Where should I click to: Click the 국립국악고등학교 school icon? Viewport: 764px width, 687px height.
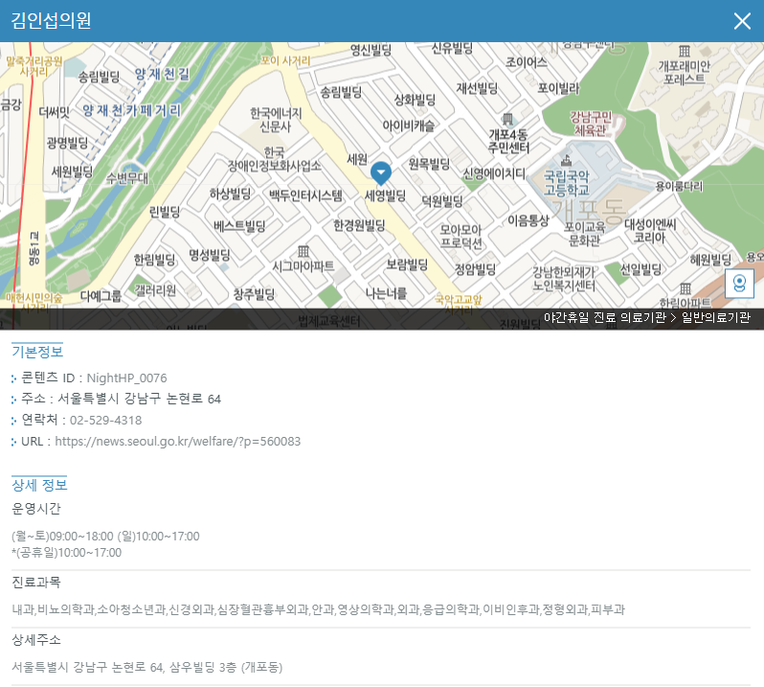(x=566, y=160)
